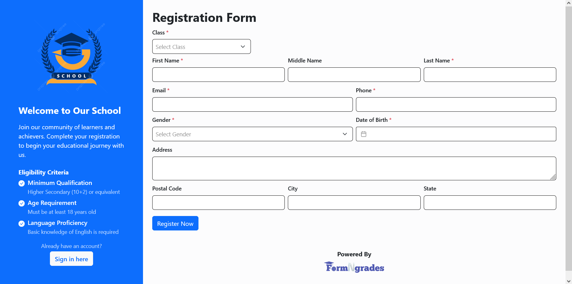Click the Registration Form heading
This screenshot has height=284, width=572.
click(204, 18)
